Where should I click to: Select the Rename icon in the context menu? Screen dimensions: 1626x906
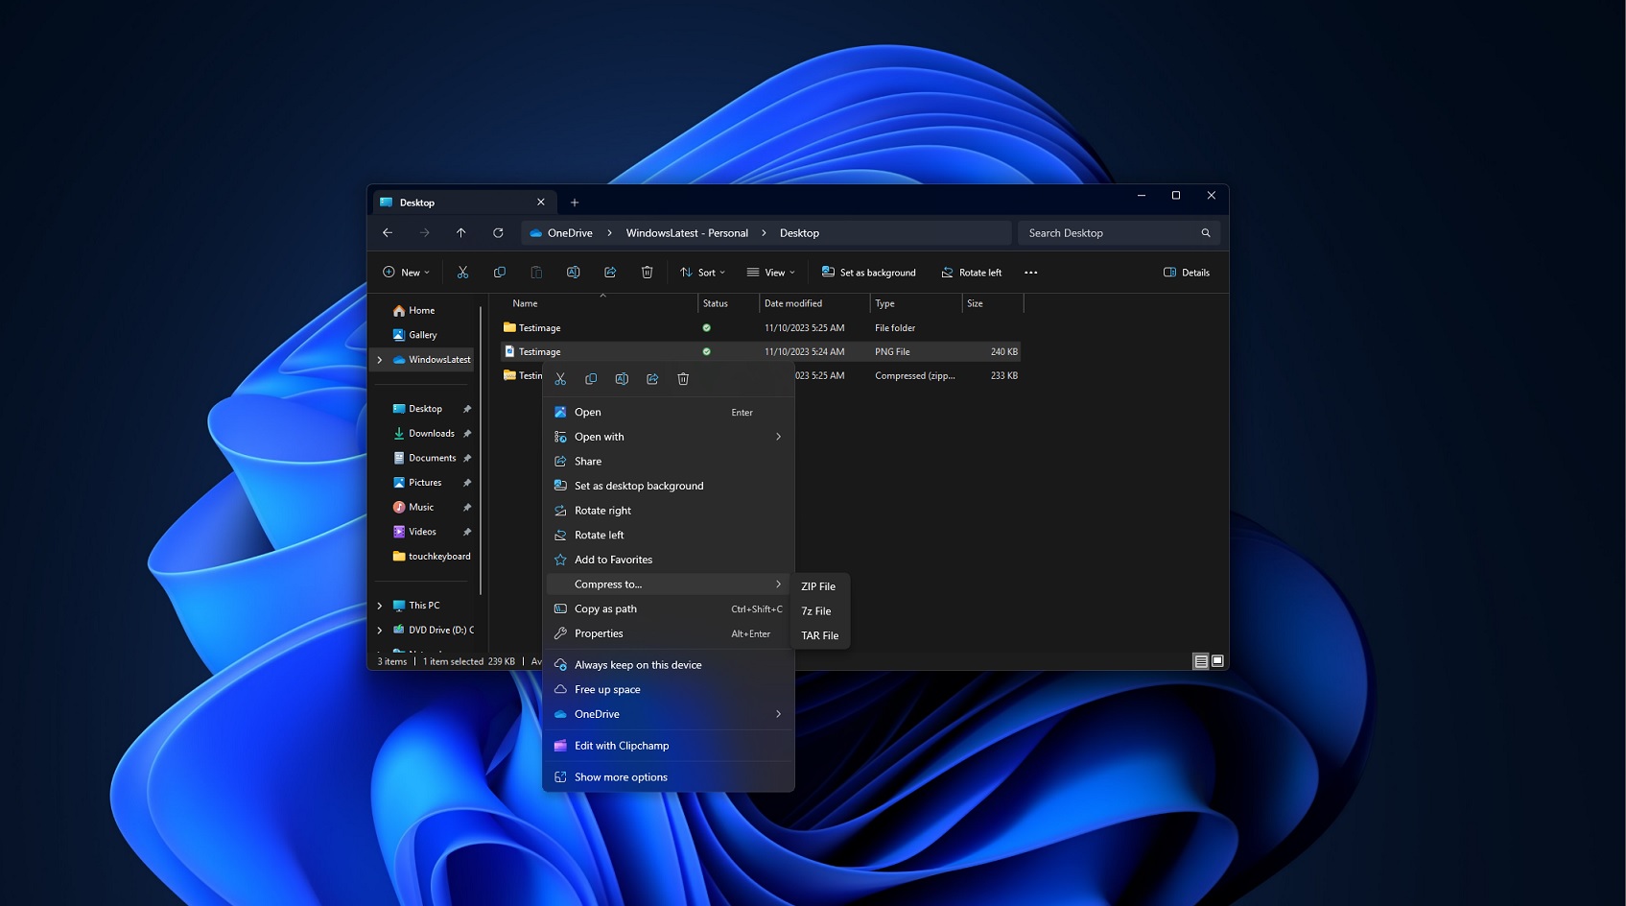[x=622, y=378]
